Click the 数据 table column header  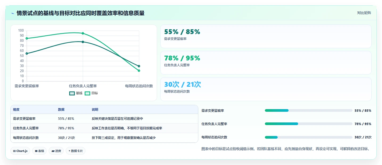[x=61, y=110]
